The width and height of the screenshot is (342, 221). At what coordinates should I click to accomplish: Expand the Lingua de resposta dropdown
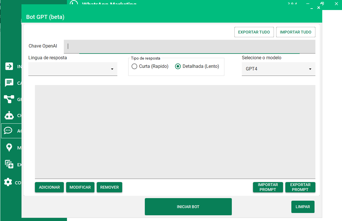point(73,69)
